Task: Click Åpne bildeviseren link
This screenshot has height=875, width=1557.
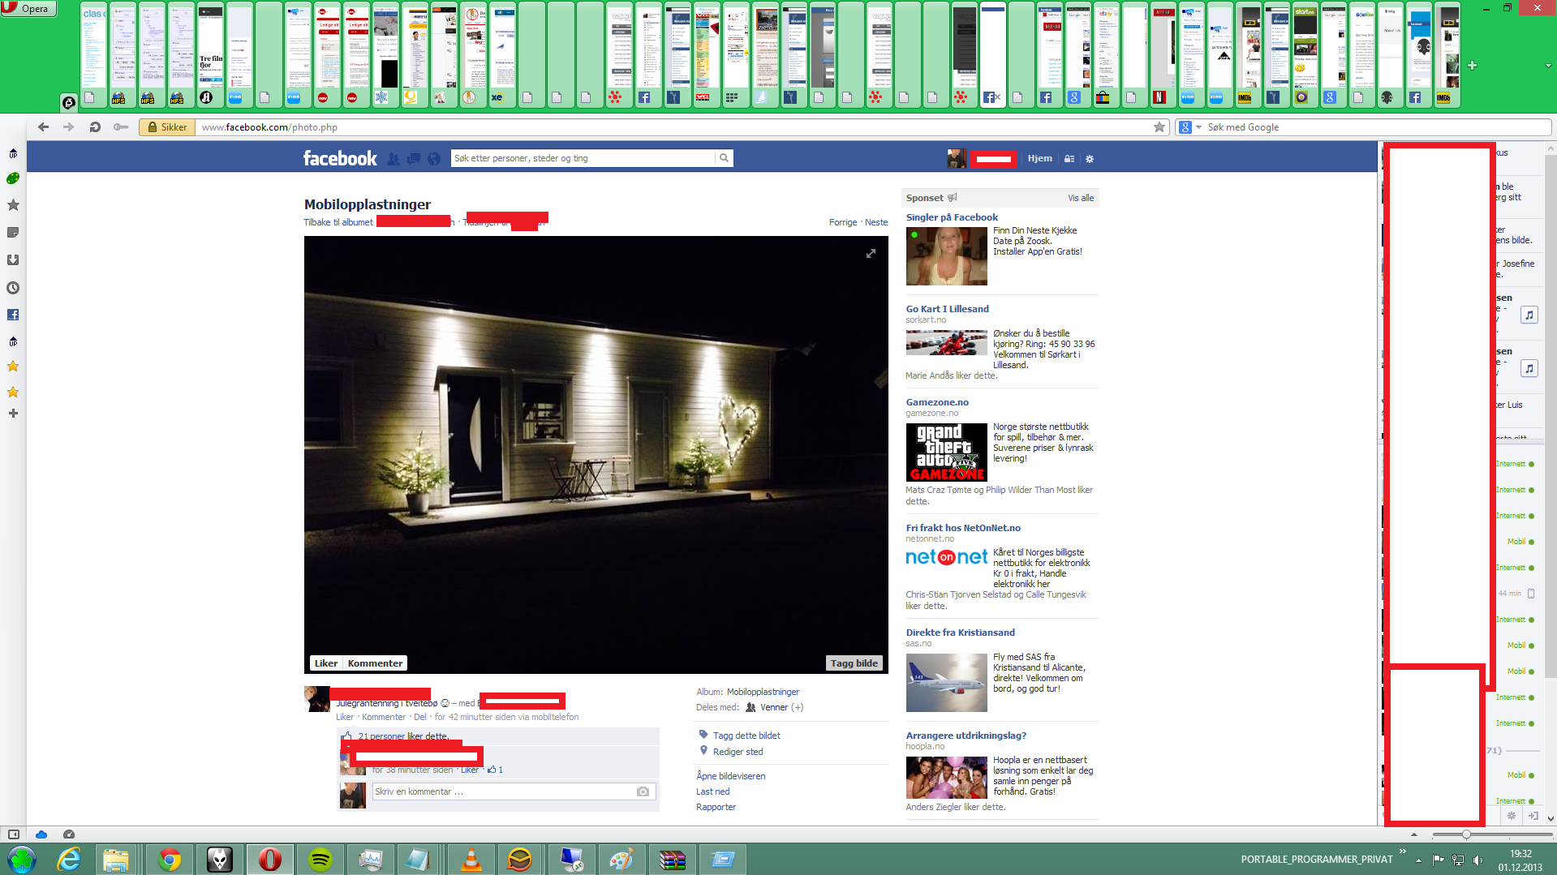Action: pyautogui.click(x=730, y=776)
